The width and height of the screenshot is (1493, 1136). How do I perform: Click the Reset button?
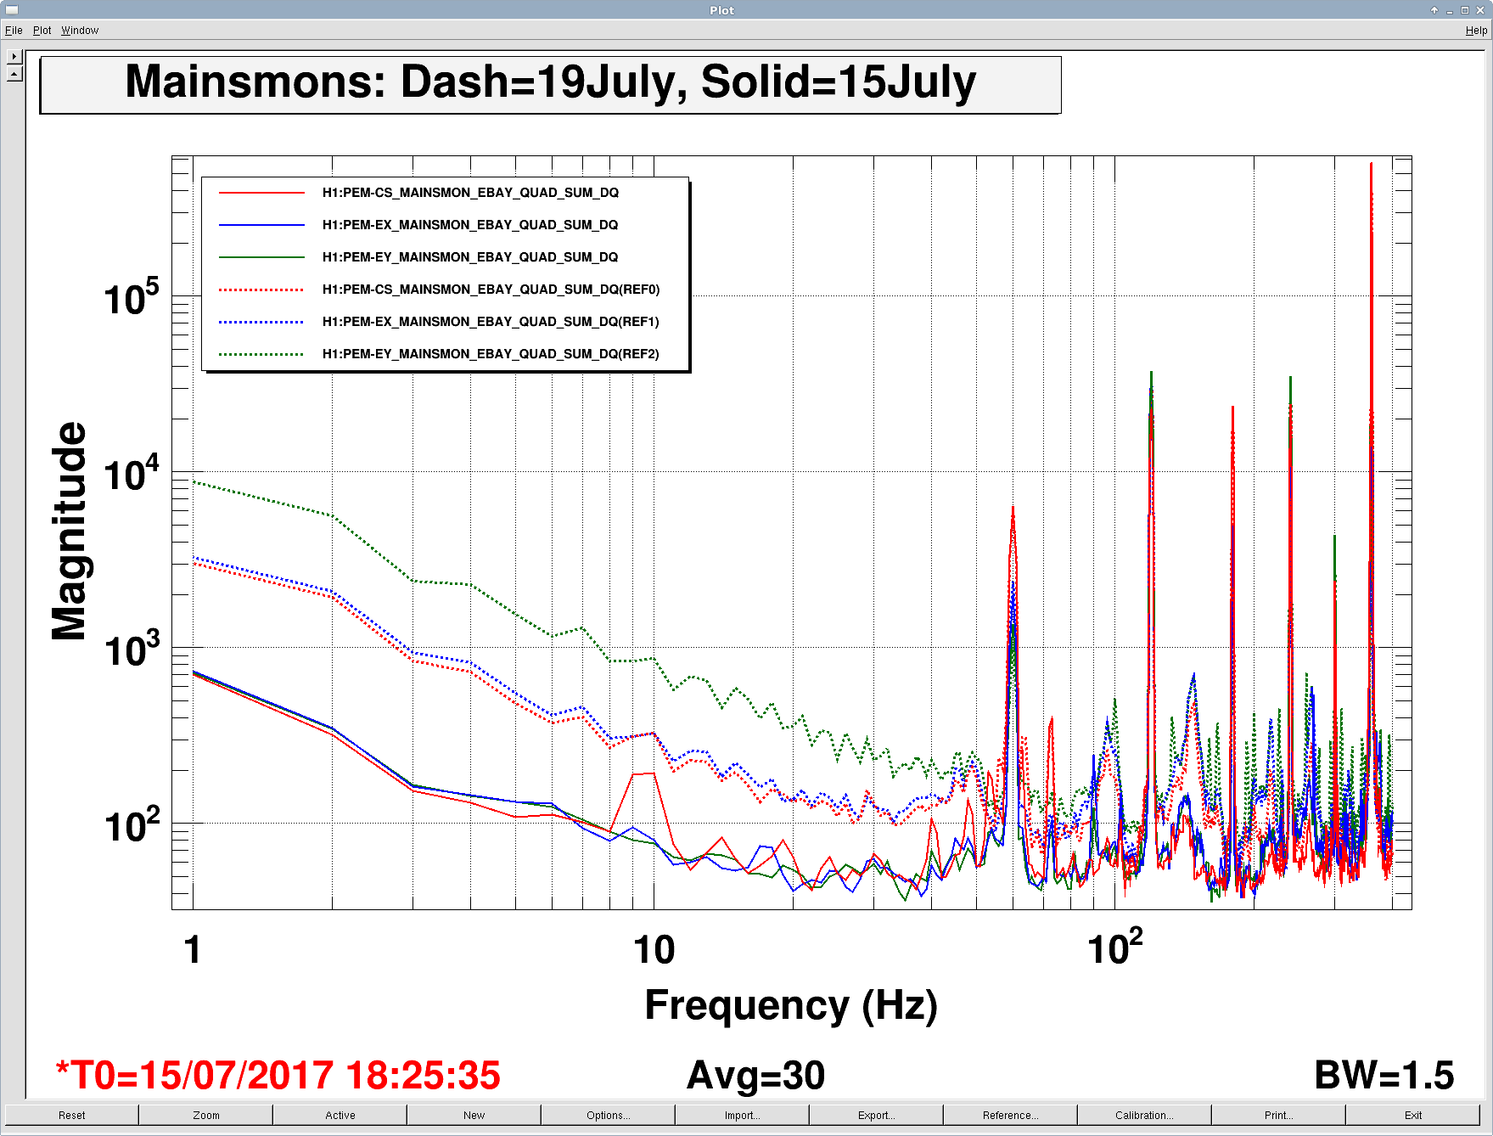tap(72, 1116)
